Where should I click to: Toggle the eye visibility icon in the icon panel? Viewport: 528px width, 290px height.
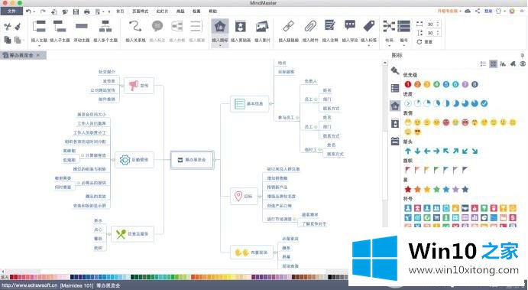coord(523,64)
